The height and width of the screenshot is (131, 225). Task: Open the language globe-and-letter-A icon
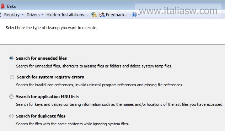tap(94, 15)
